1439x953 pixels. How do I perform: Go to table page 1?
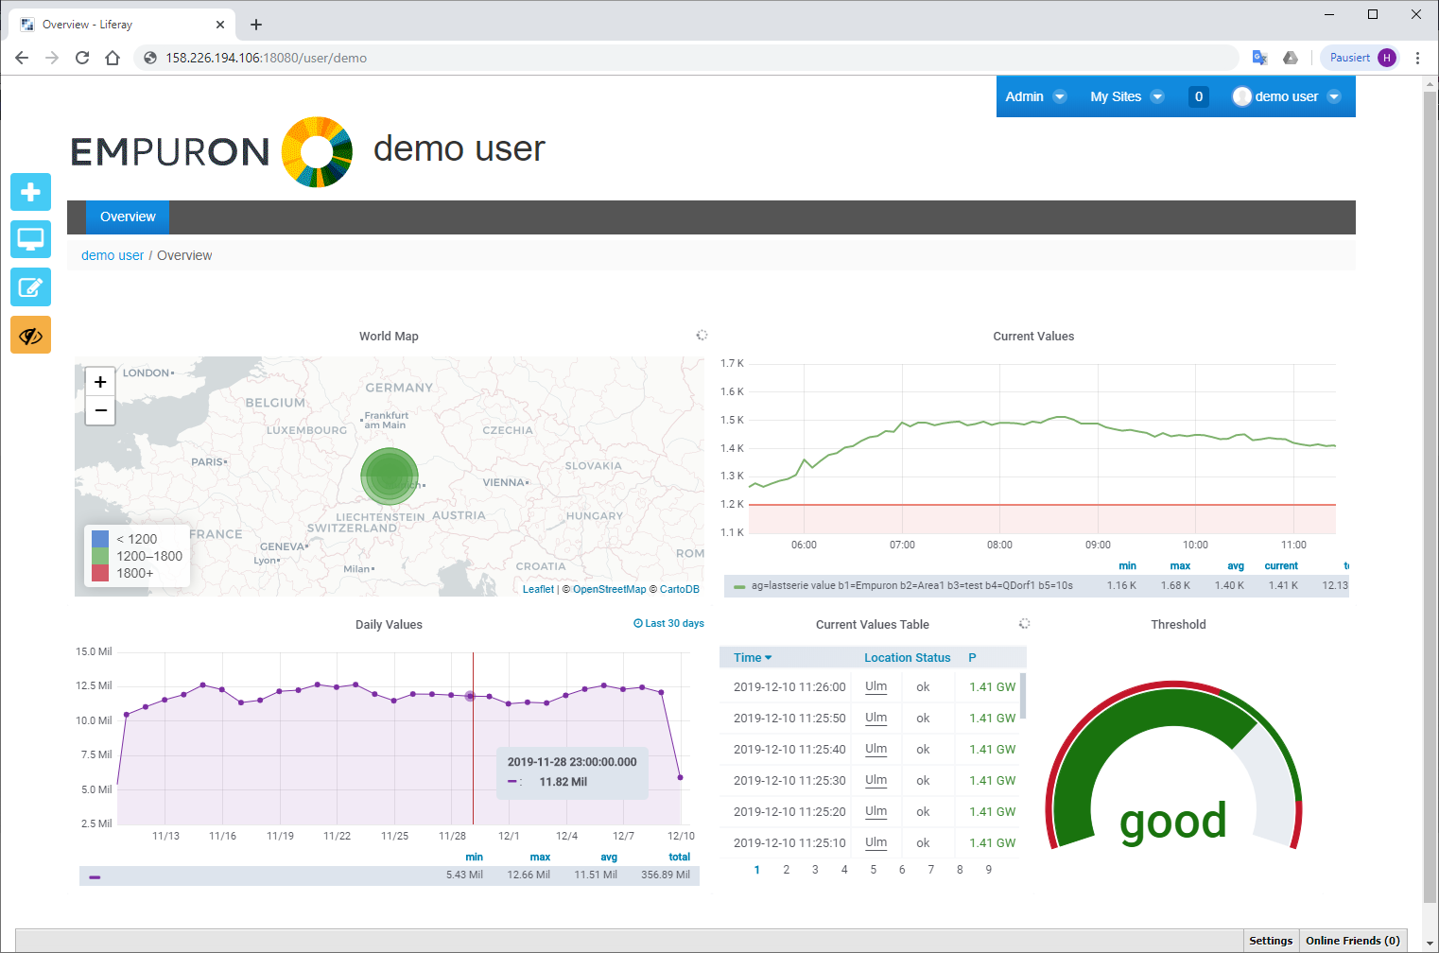pyautogui.click(x=756, y=869)
